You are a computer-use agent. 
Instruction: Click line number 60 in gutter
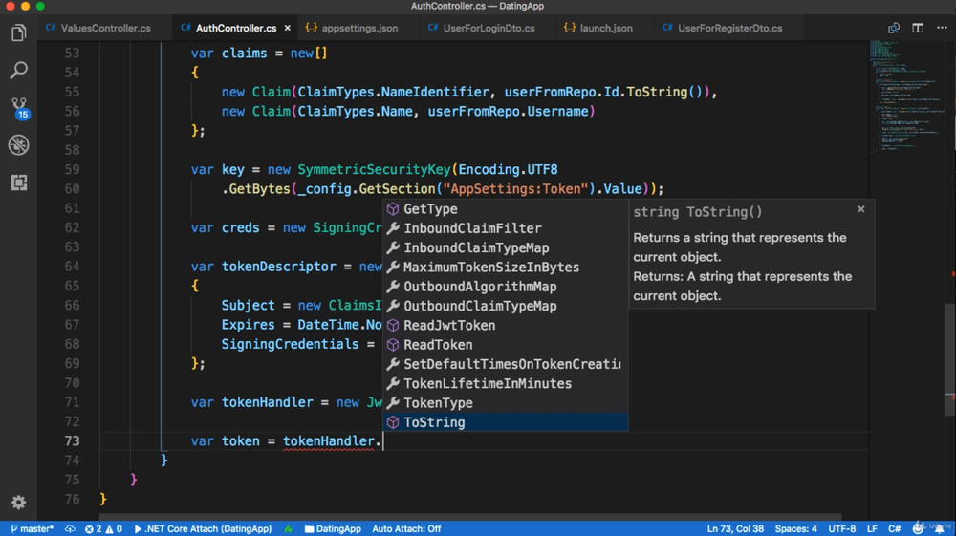point(72,189)
